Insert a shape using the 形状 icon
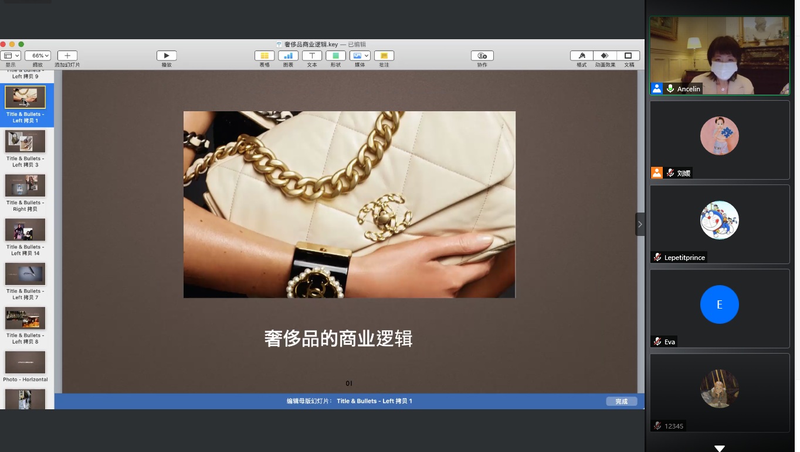 pyautogui.click(x=335, y=56)
